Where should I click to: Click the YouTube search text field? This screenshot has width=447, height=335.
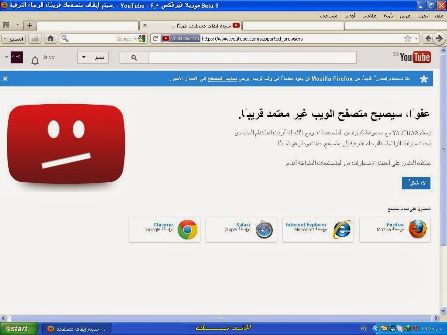(x=252, y=57)
